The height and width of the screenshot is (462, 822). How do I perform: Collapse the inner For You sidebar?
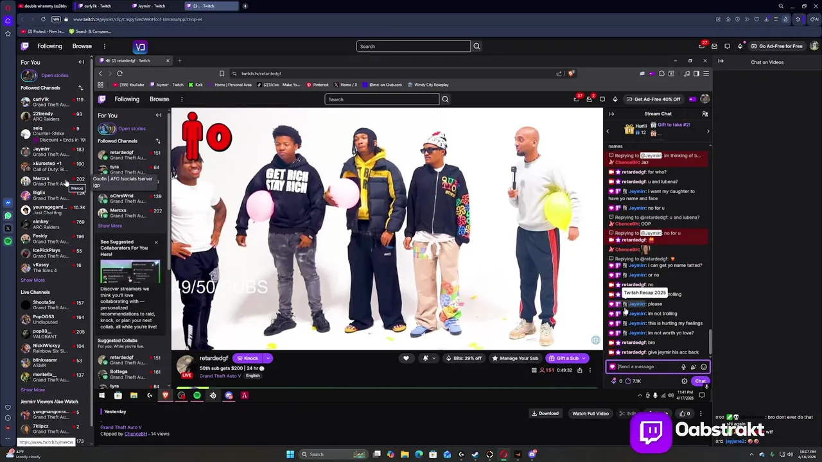click(159, 116)
